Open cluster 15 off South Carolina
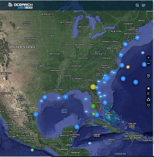The width and height of the screenshot is (154, 157). coord(107,78)
